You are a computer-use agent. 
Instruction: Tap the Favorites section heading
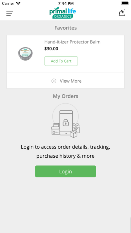[x=65, y=28]
